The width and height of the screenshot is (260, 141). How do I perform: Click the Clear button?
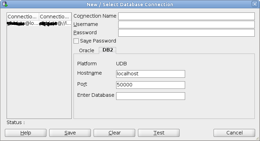coord(114,133)
